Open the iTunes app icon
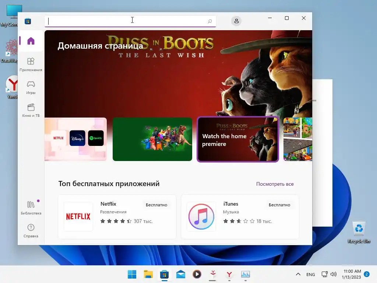This screenshot has width=377, height=283. coord(201,217)
